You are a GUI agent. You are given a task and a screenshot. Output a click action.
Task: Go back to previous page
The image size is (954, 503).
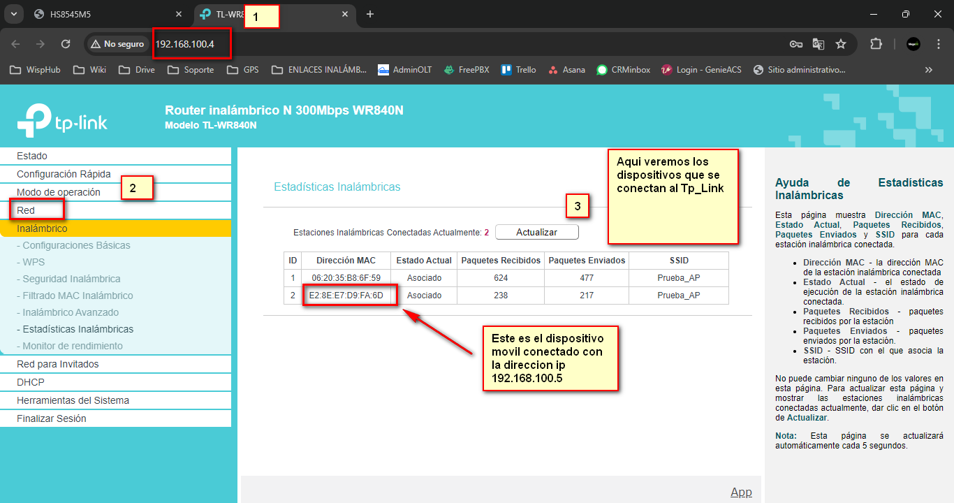pos(15,44)
